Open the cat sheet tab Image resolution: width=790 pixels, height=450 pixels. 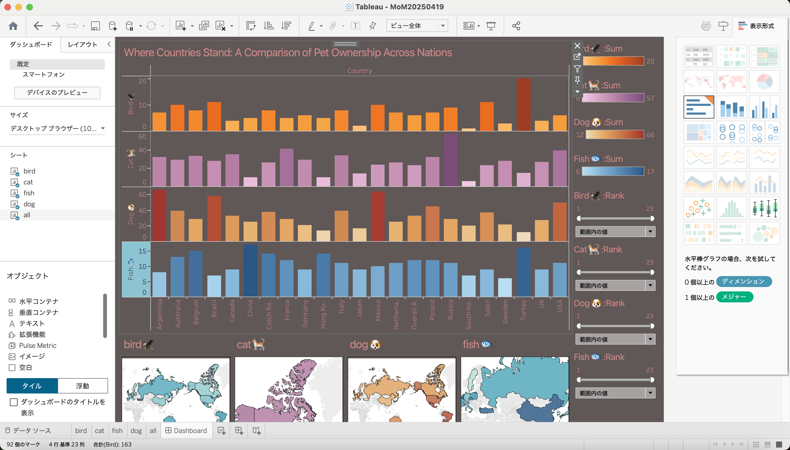100,431
